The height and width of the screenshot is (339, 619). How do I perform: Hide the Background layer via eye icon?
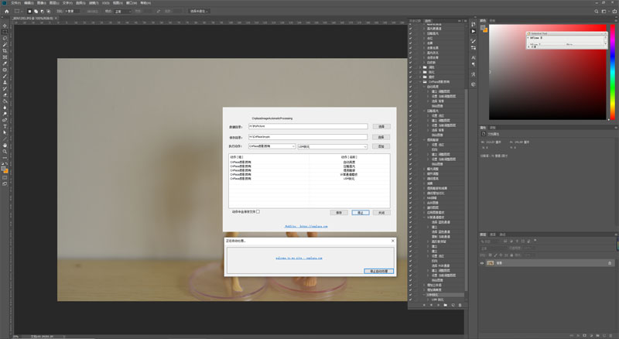click(x=482, y=263)
